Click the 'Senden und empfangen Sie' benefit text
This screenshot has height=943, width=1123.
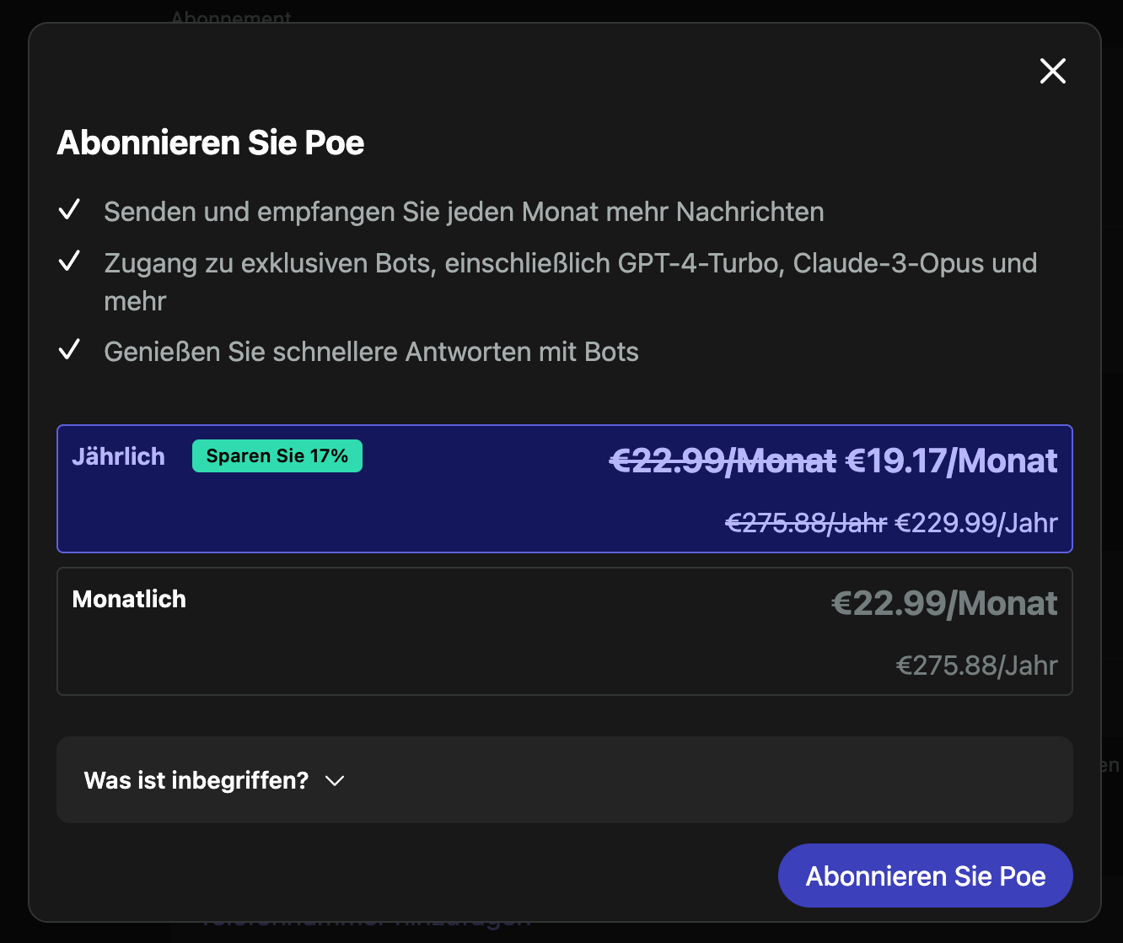click(x=464, y=212)
